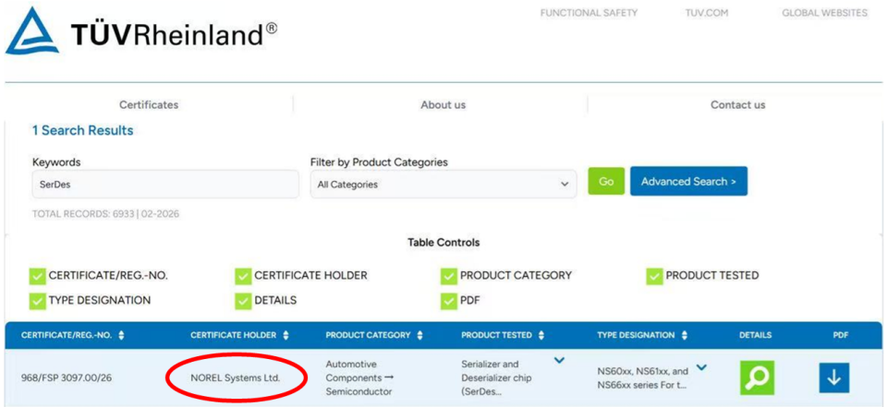This screenshot has height=407, width=887.
Task: Follow the TUV.COM link
Action: click(x=707, y=12)
